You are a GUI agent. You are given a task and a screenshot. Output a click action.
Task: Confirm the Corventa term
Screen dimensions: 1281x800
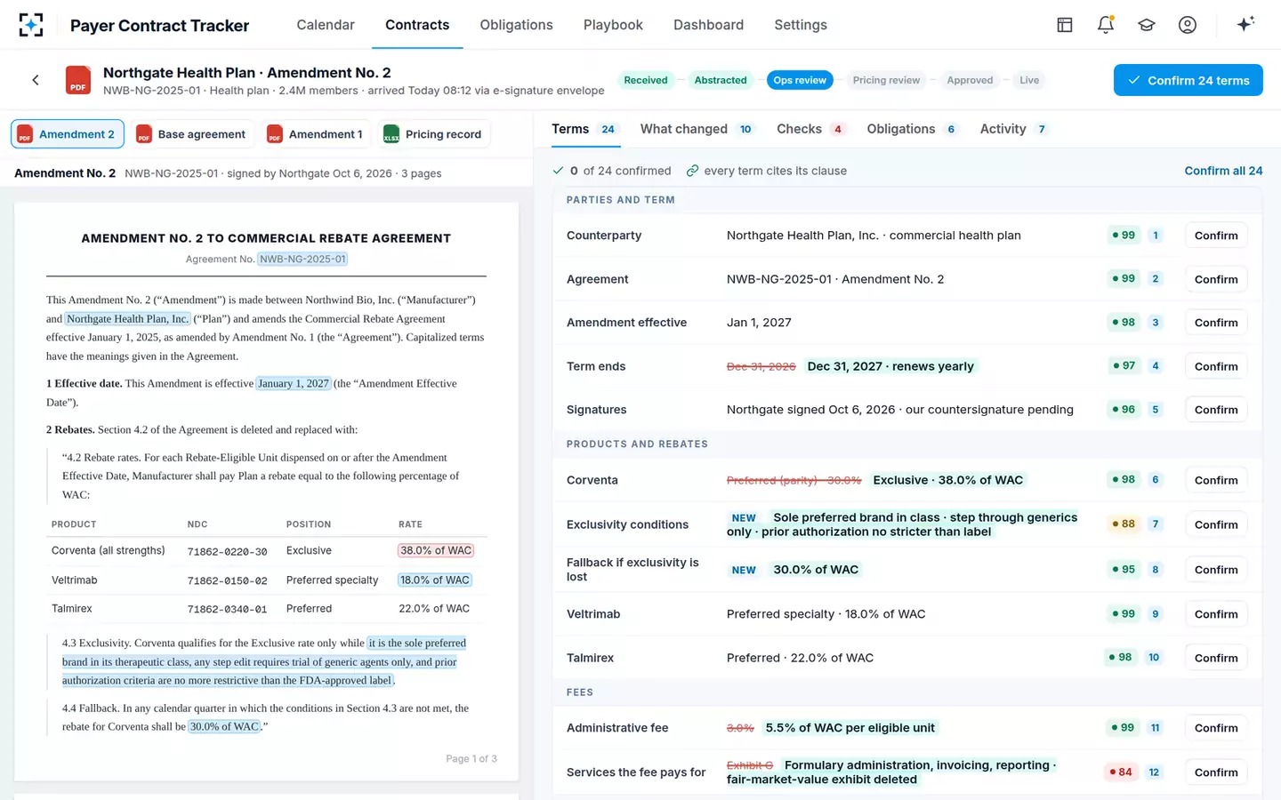pos(1216,480)
